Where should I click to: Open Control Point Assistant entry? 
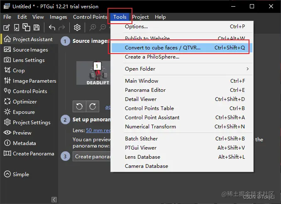pyautogui.click(x=182, y=118)
